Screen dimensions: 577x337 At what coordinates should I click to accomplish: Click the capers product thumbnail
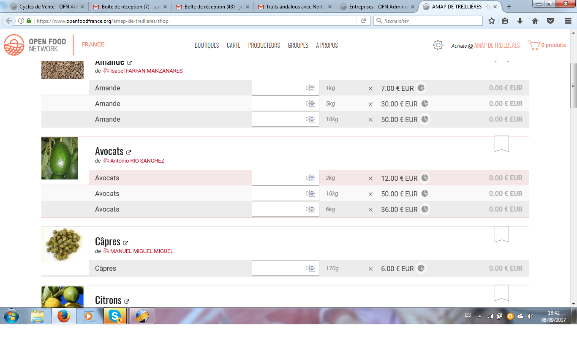(63, 244)
